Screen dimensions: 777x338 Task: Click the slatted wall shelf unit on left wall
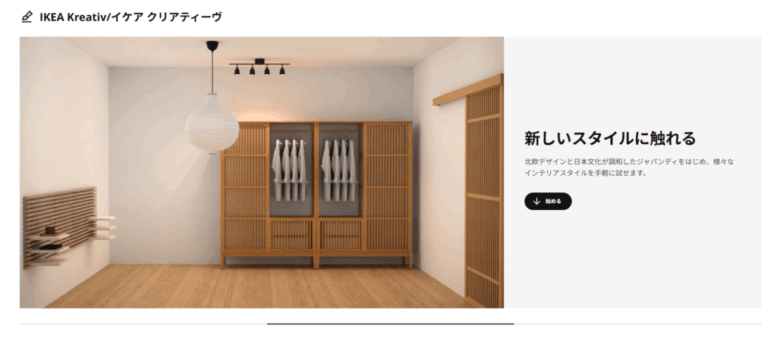click(x=64, y=226)
